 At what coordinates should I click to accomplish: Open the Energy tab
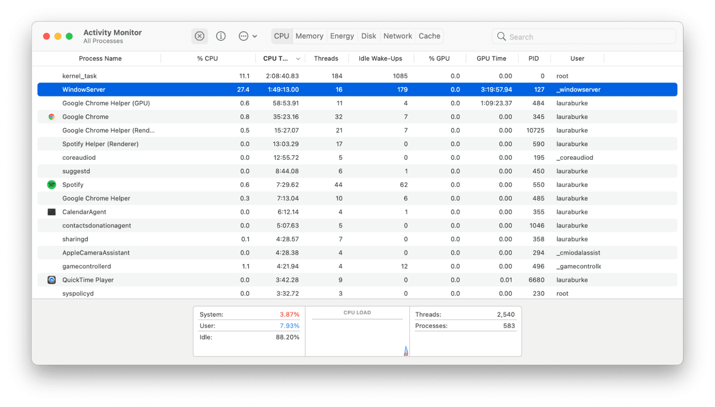click(x=342, y=36)
